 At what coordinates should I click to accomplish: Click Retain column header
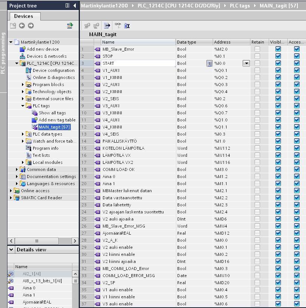(259, 42)
